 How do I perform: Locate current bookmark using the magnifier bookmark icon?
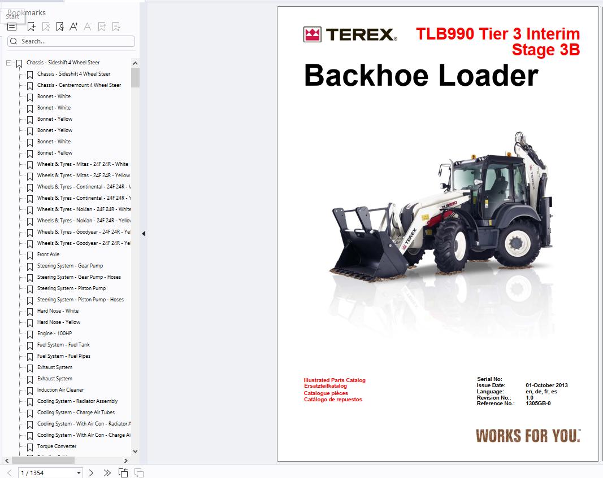(x=60, y=26)
